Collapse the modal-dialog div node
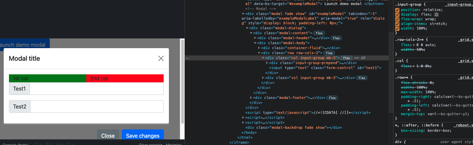Viewport: 473px width, 145px height. point(247,28)
